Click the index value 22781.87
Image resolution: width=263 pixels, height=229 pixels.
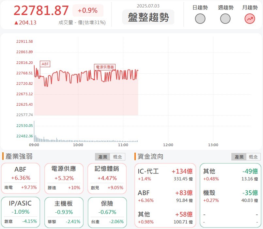coord(40,10)
